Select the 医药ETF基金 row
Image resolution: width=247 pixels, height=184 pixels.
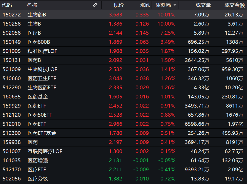42,133
